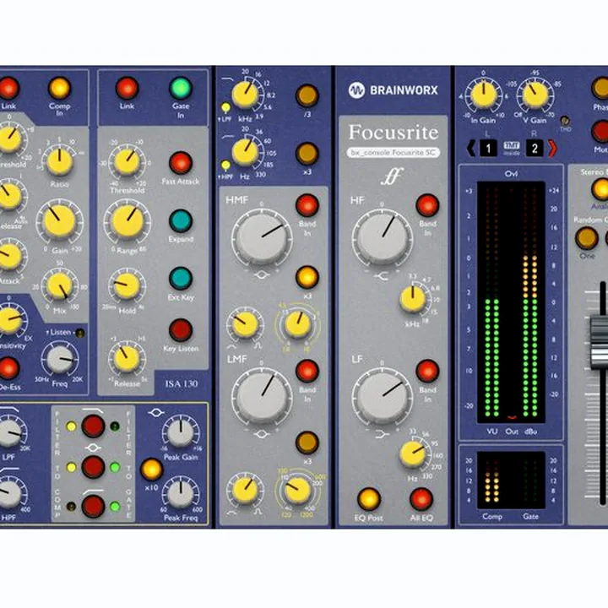
Task: Click the compressor Mix knob
Action: 60,286
